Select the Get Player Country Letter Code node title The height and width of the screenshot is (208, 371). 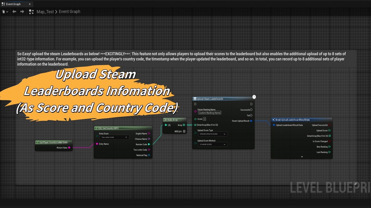(54, 142)
